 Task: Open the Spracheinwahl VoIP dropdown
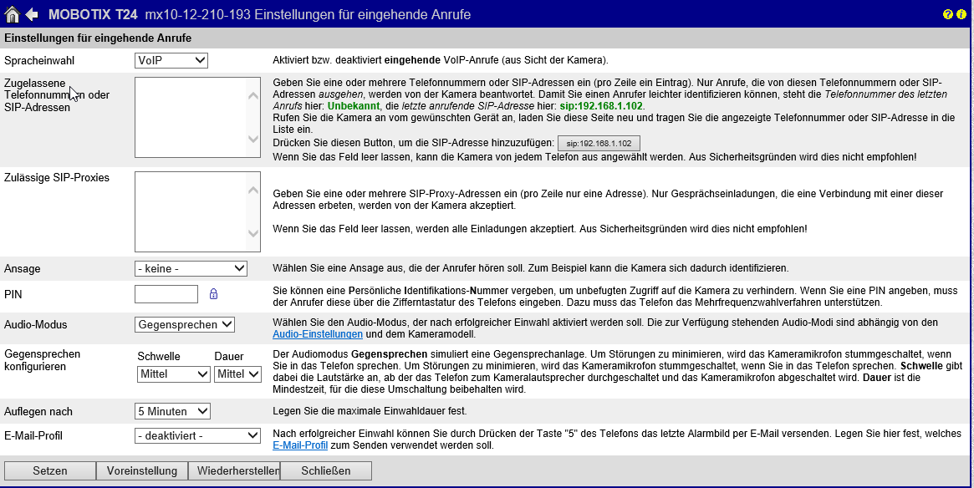coord(171,60)
